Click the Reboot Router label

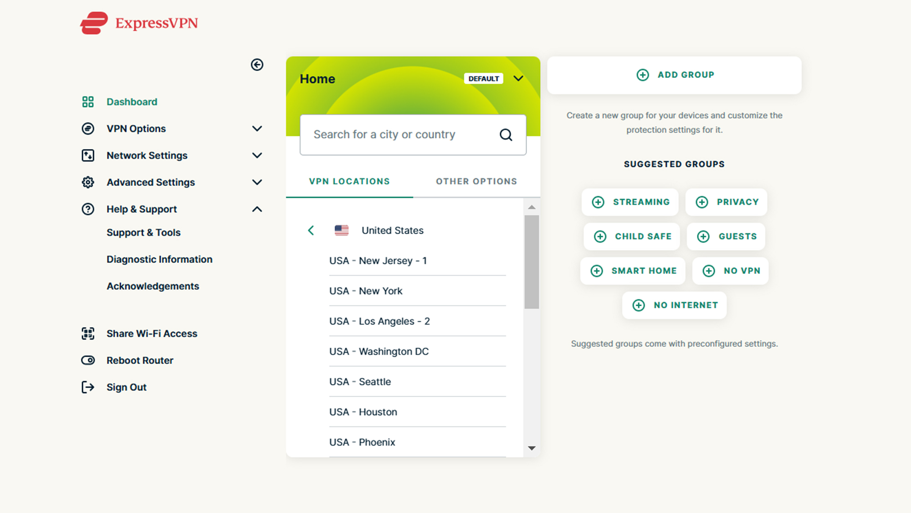(140, 360)
